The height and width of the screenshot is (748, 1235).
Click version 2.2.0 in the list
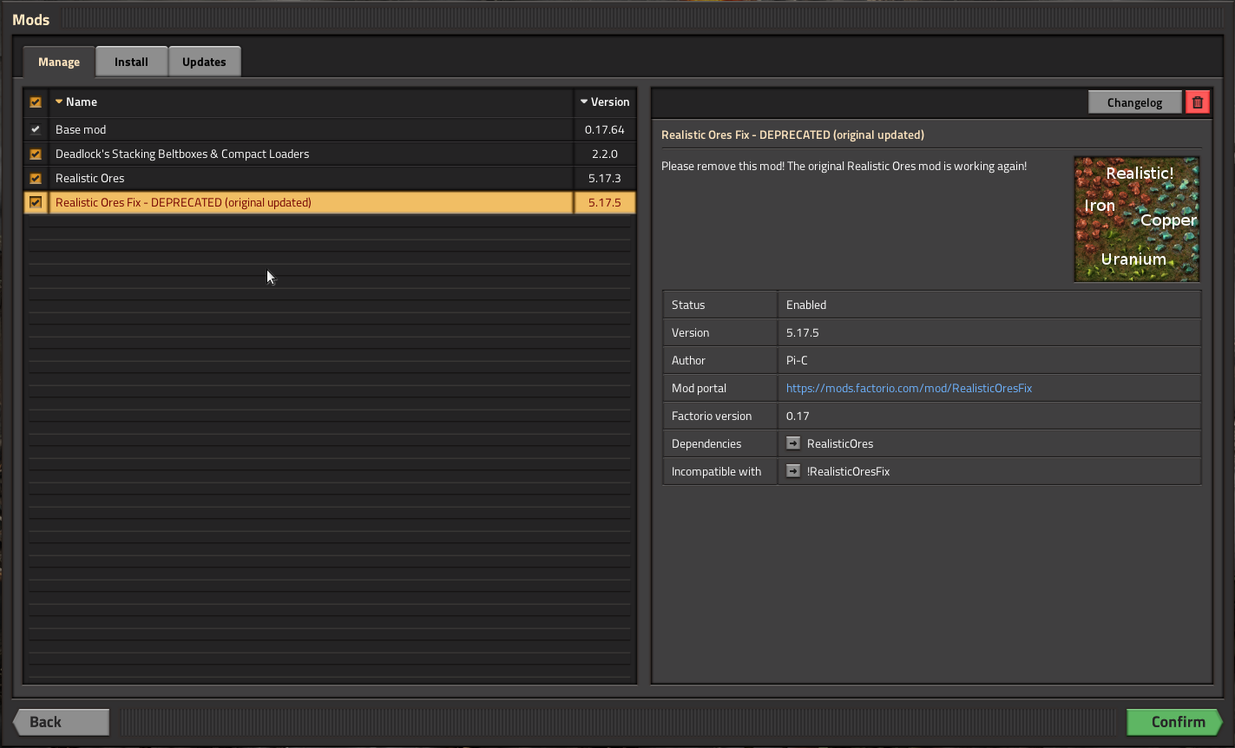605,154
